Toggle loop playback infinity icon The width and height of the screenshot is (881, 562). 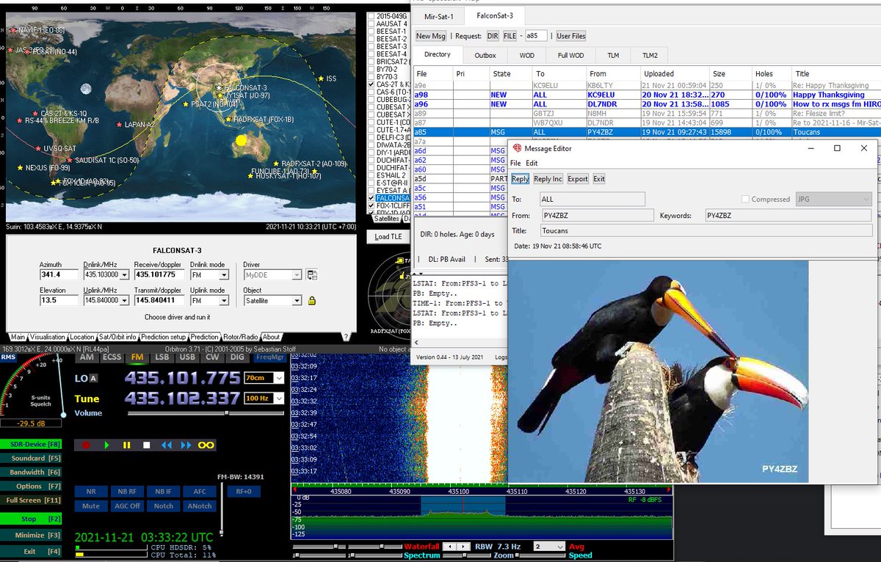[x=206, y=445]
